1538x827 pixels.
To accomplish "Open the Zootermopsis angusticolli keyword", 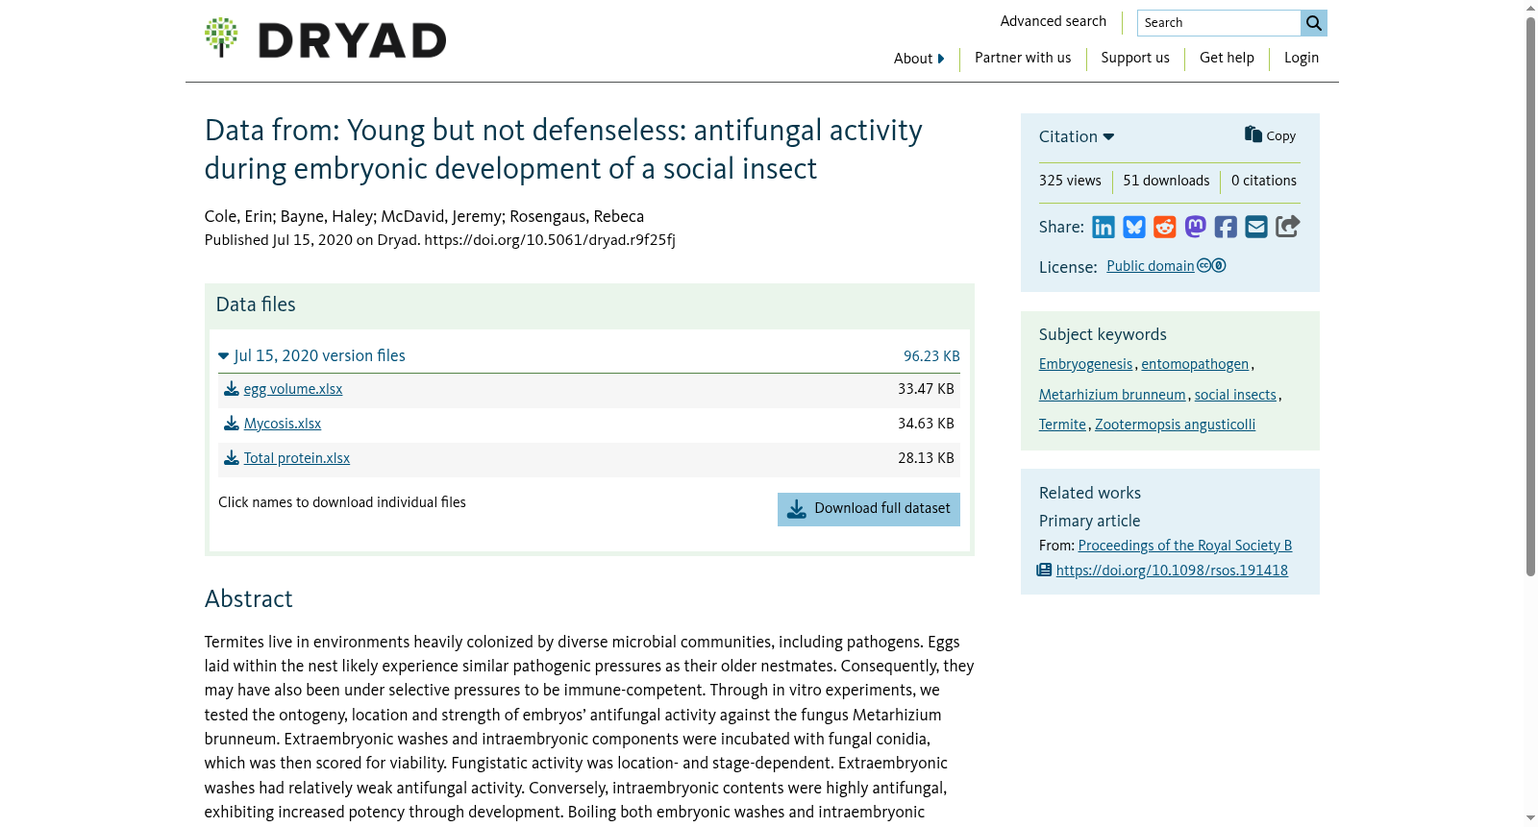I will (x=1175, y=425).
